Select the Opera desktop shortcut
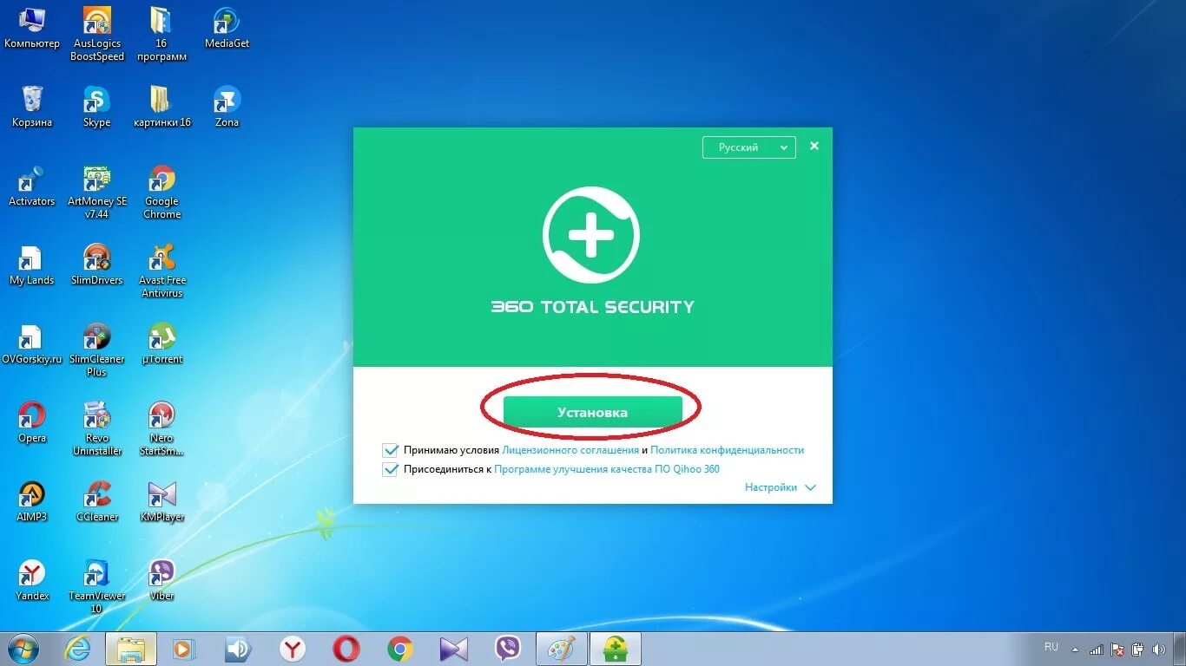The height and width of the screenshot is (666, 1186). click(32, 422)
